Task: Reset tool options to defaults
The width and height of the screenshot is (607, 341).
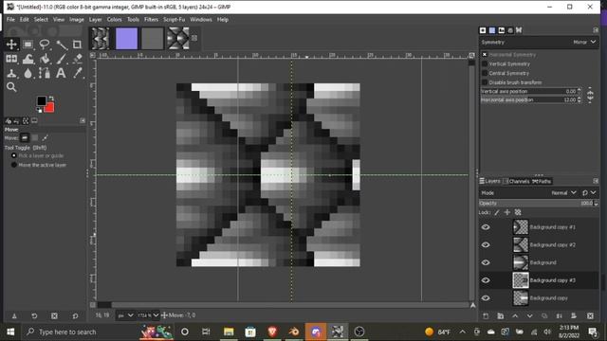Action: coord(75,315)
